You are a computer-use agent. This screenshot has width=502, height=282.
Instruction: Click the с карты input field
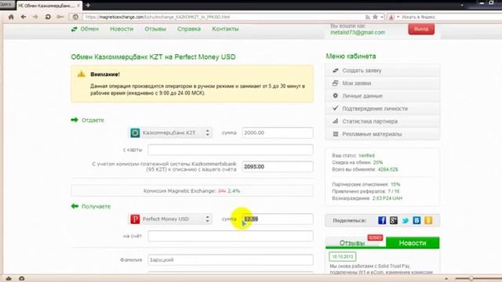(x=231, y=150)
